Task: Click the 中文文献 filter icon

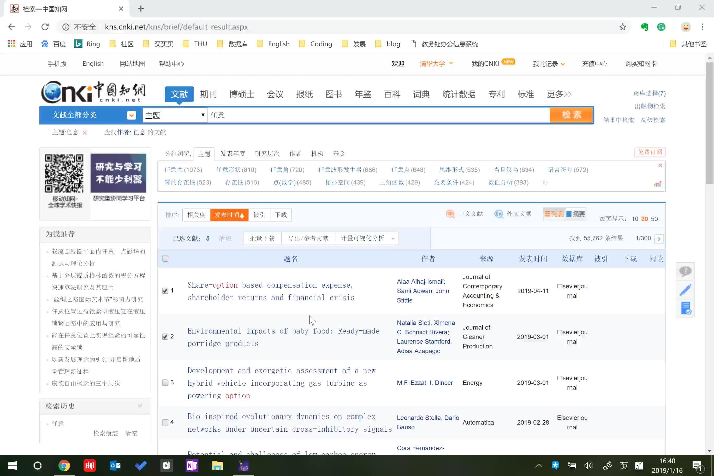Action: click(x=450, y=214)
